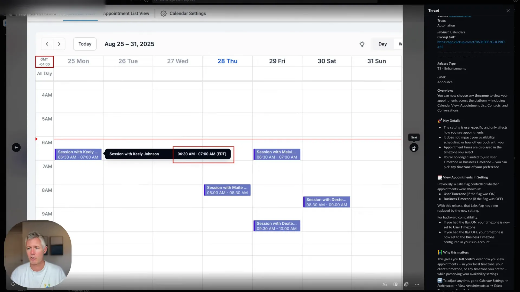The height and width of the screenshot is (292, 520).
Task: Open the Calendar Settings tab
Action: click(188, 13)
